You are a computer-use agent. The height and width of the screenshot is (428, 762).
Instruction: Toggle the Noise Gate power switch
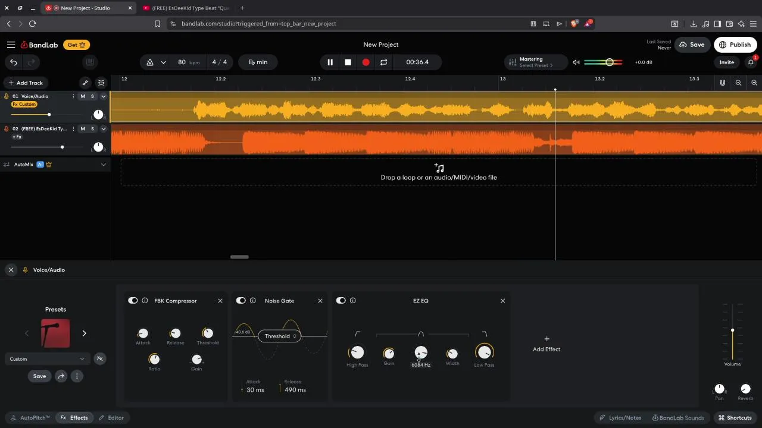tap(241, 301)
